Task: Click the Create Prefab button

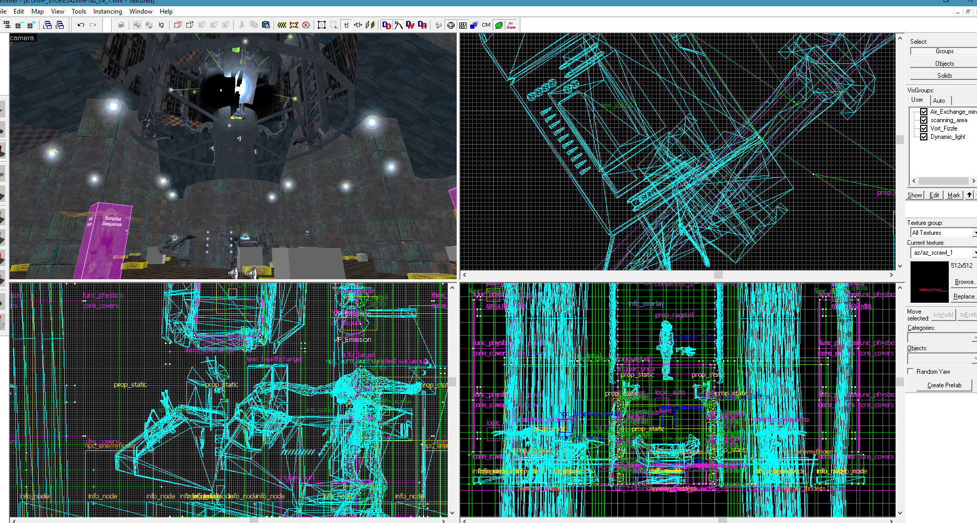Action: pos(944,385)
